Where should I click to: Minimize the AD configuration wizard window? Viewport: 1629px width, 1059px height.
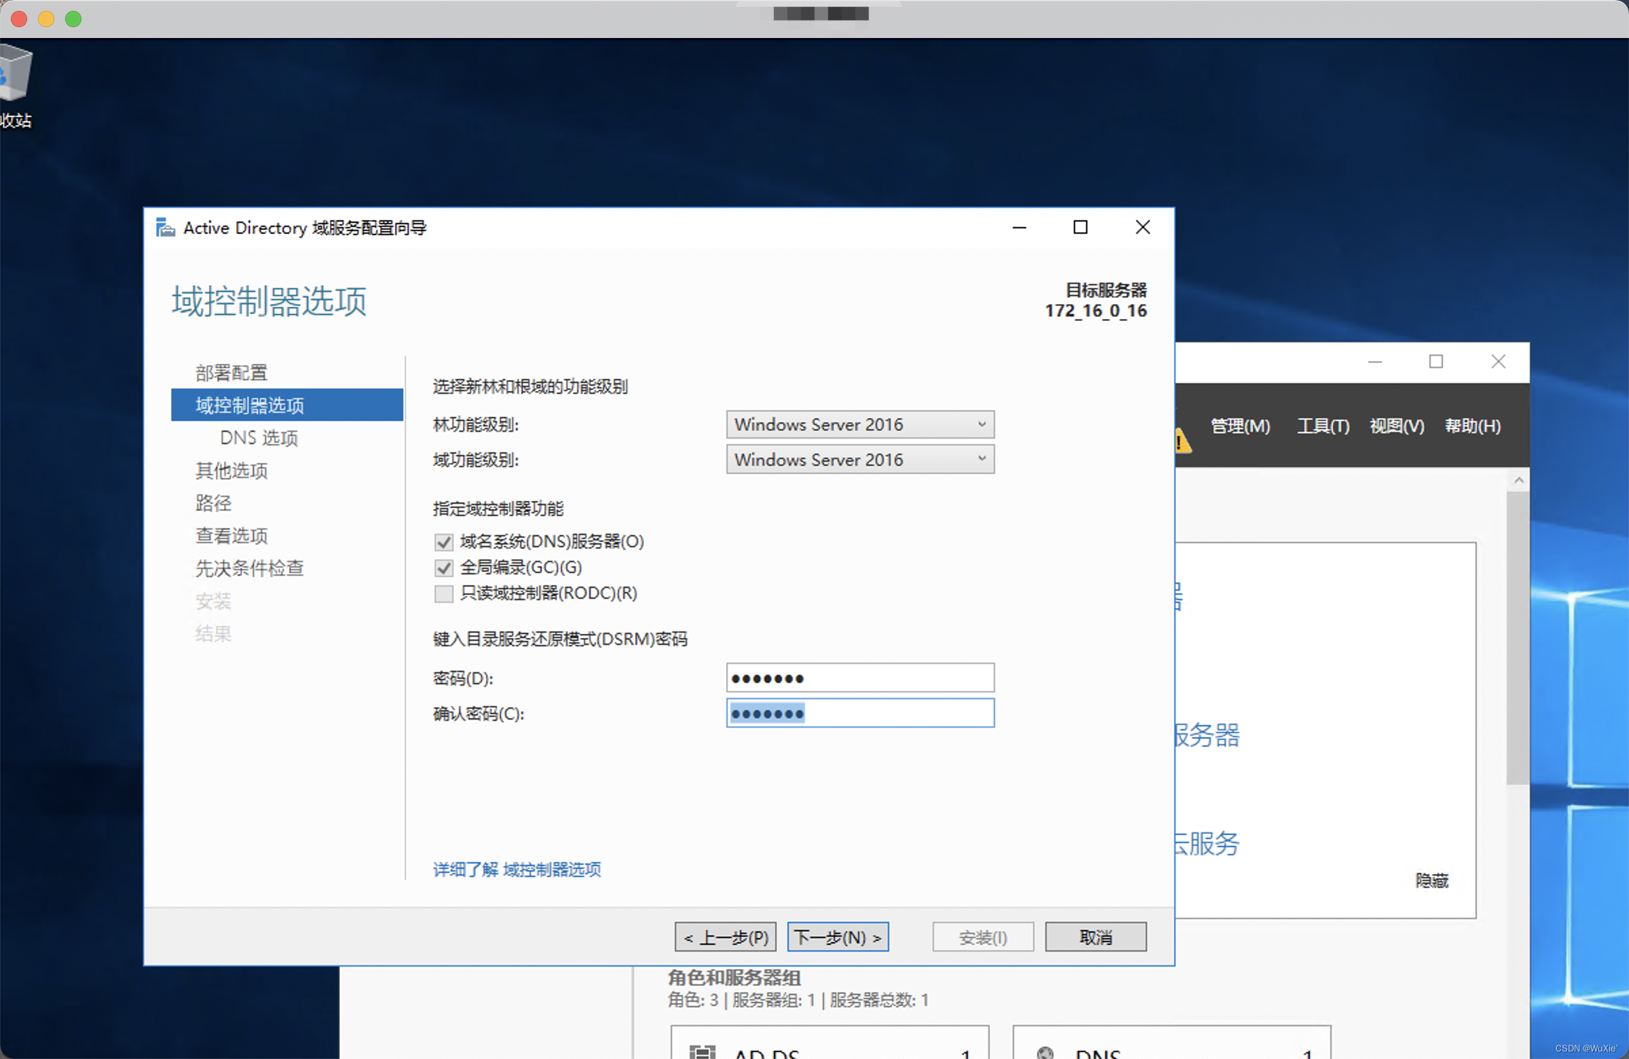tap(1019, 227)
